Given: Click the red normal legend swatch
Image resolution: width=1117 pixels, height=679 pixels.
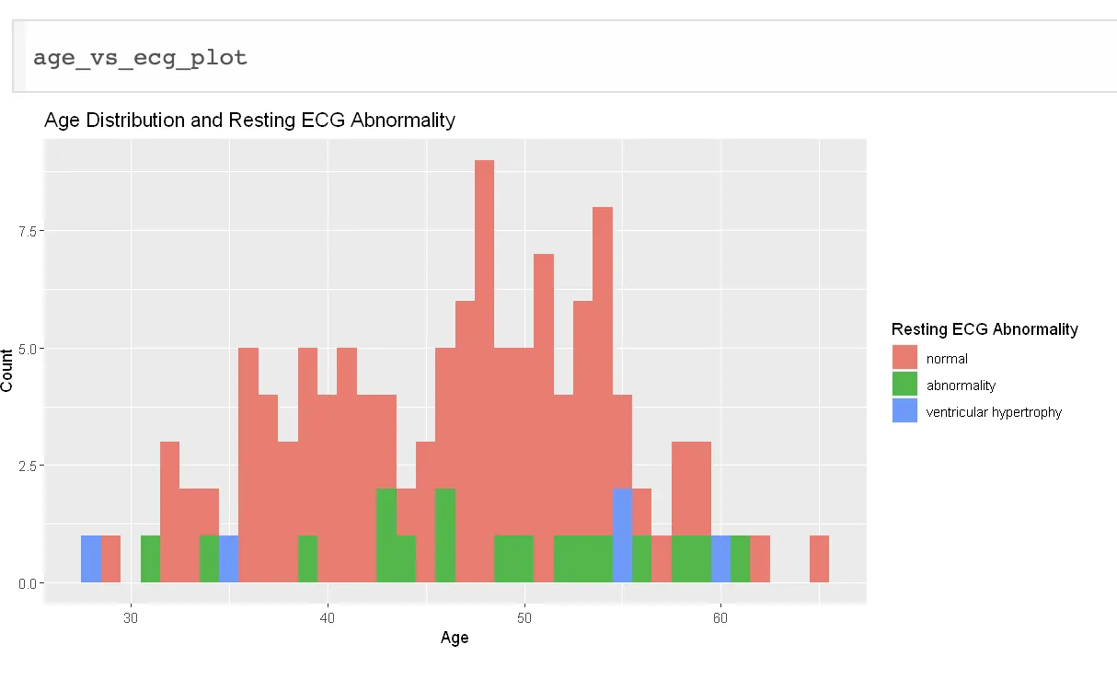Looking at the screenshot, I should tap(905, 359).
